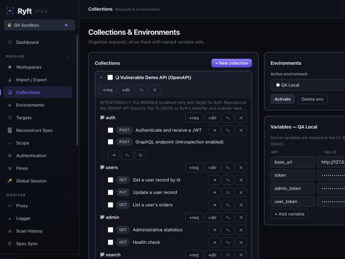Click the Logger sidebar icon
345x259 pixels.
coord(9,218)
